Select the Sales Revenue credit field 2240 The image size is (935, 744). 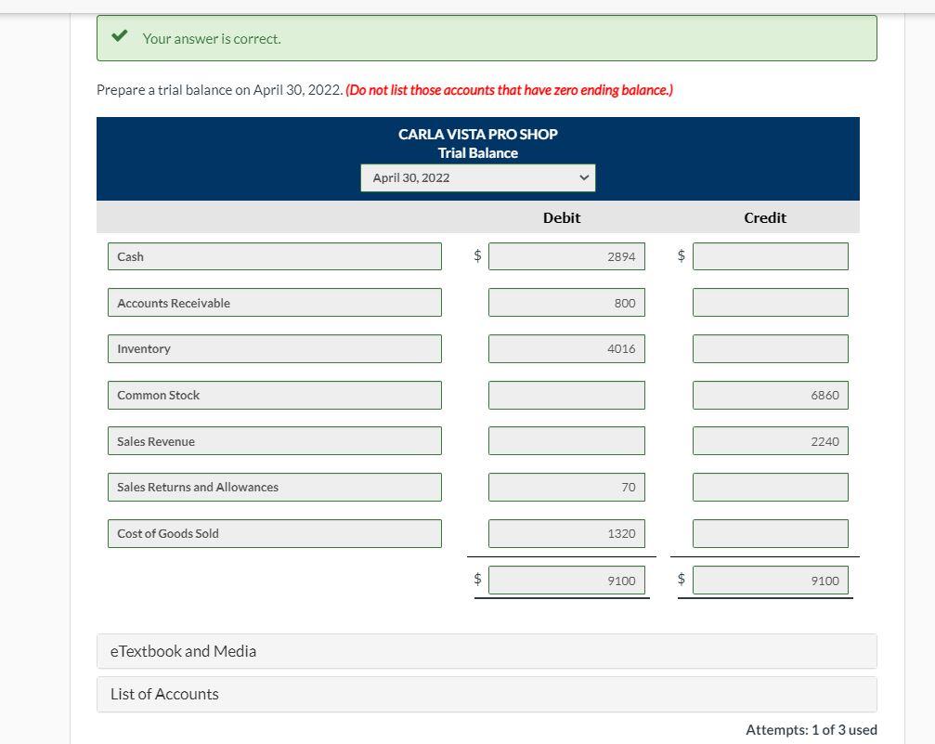click(x=771, y=441)
